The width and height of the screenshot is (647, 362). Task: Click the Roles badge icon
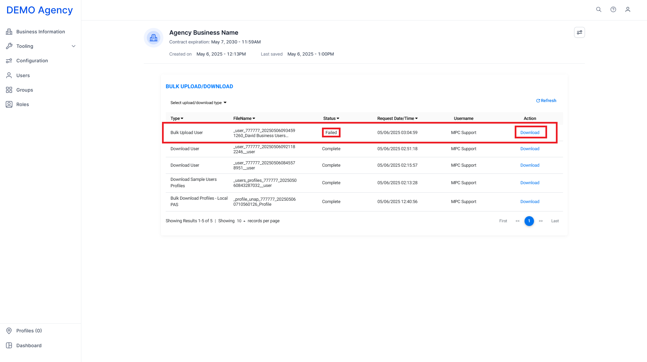point(9,104)
